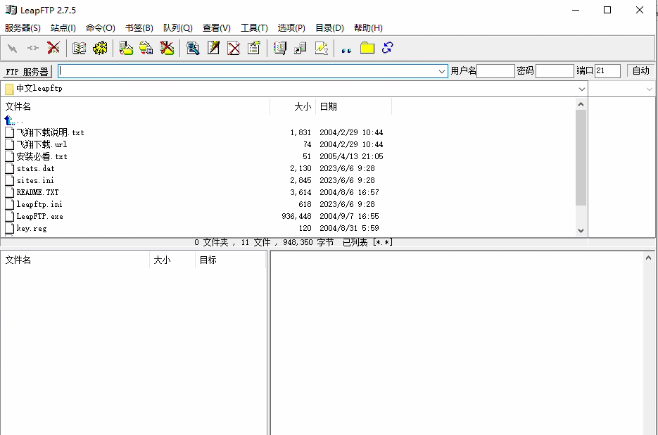Screen dimensions: 658x435
Task: Click the lightning page with hourglass icon
Action: coord(321,49)
